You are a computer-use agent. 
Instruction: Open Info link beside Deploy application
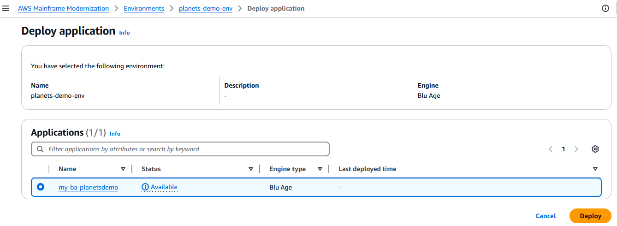[125, 33]
